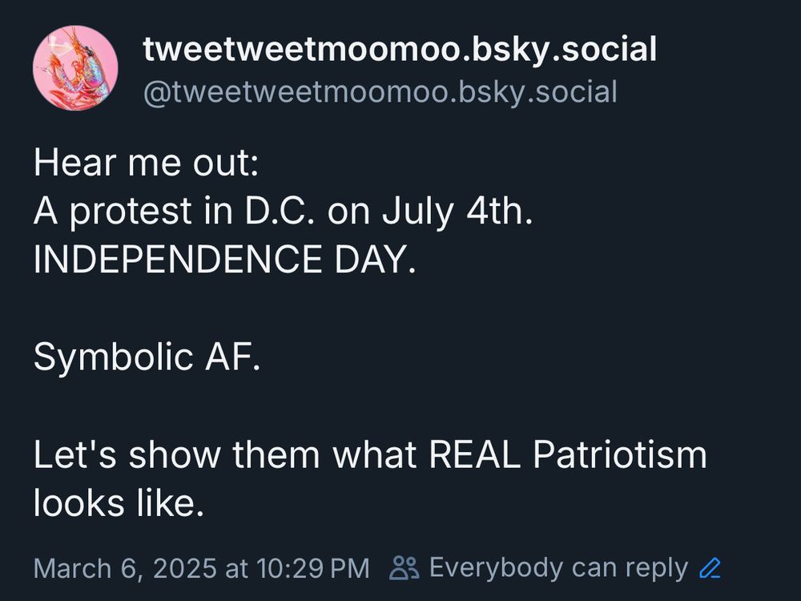Select the 'Symbolic AF.' line
801x601 pixels.
pyautogui.click(x=147, y=357)
